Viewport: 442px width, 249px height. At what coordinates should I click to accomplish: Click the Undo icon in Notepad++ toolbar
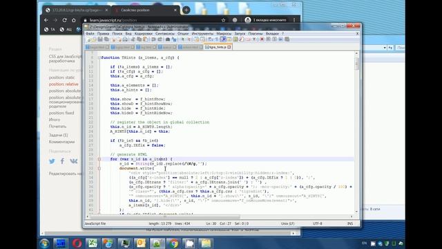(153, 39)
